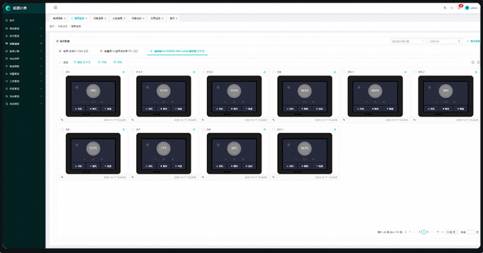Open the page size dropdown in pagination
The height and width of the screenshot is (253, 483).
(451, 232)
